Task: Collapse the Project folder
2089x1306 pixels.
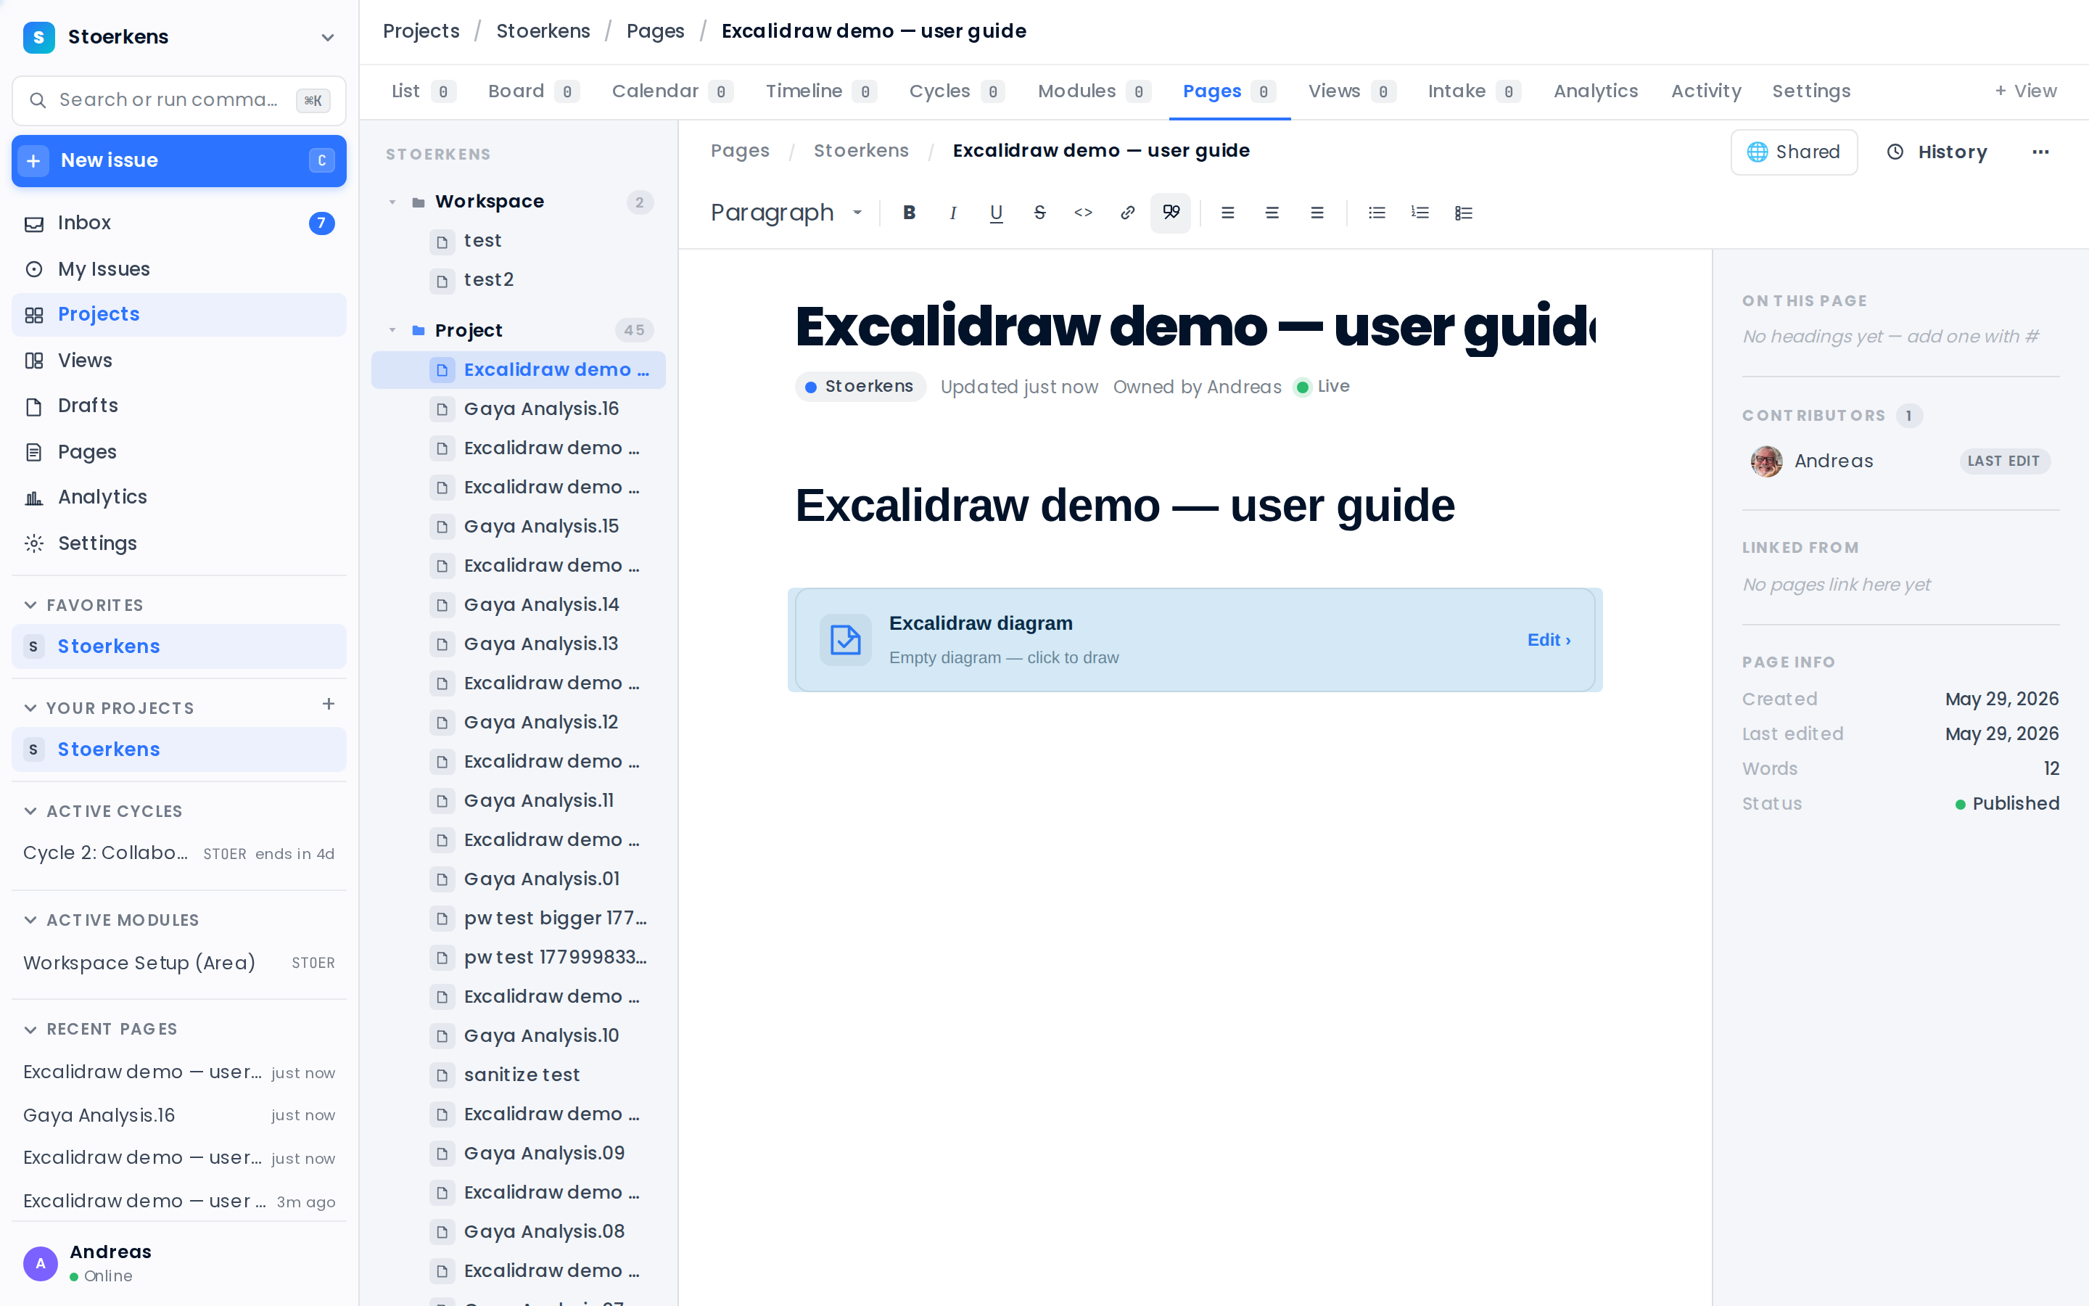Action: (392, 330)
